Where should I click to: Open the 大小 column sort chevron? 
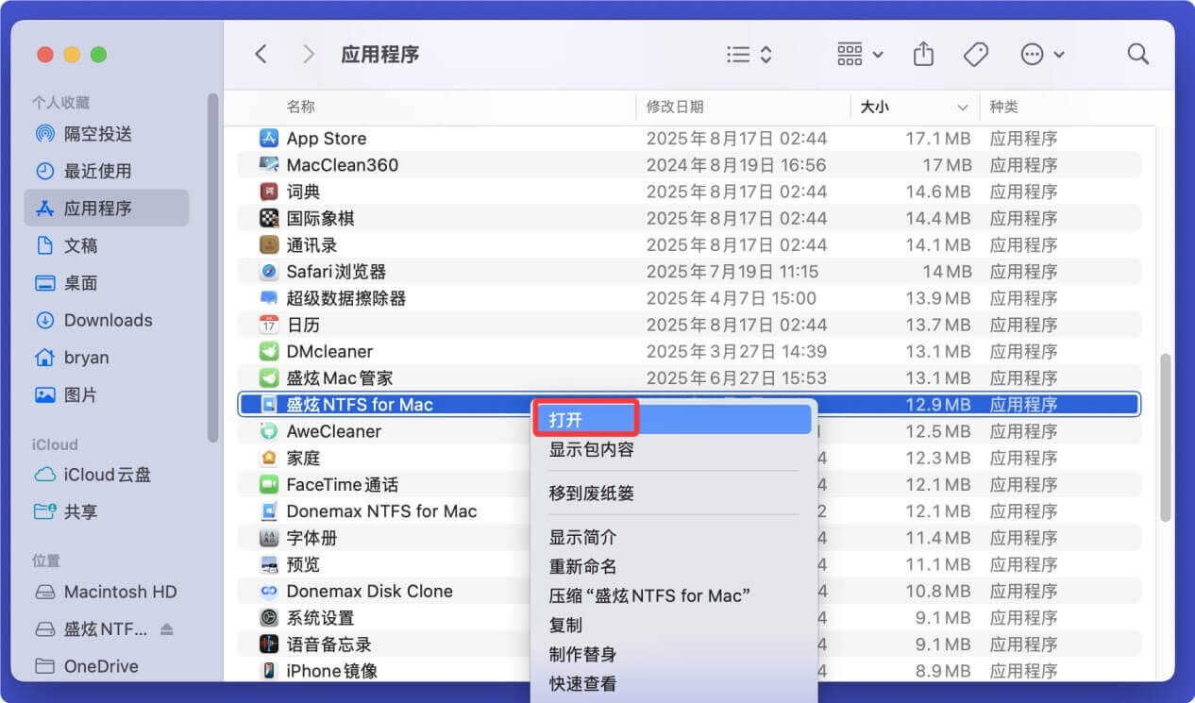pyautogui.click(x=962, y=107)
